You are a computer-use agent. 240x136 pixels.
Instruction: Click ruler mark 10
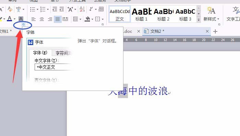(156, 40)
